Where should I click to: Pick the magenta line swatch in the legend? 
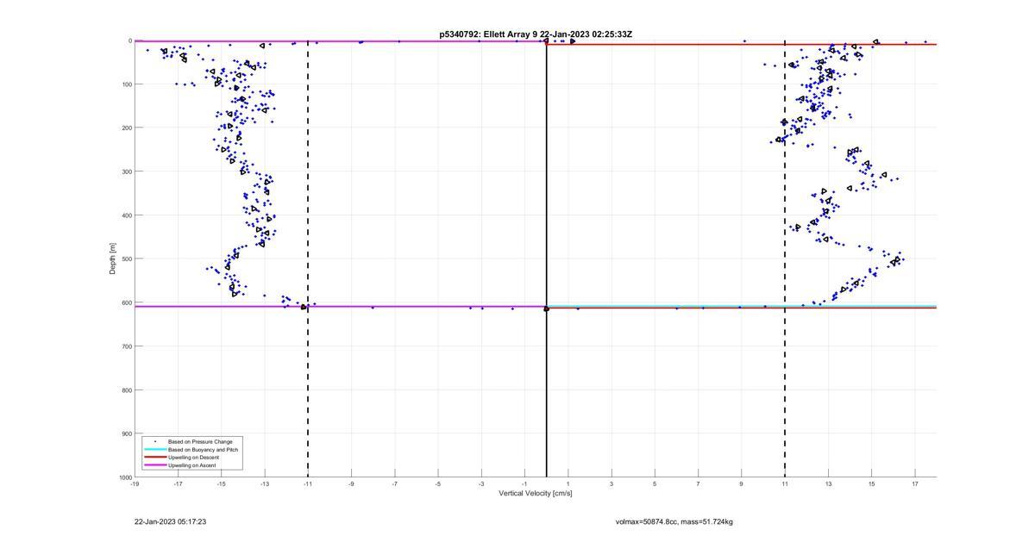click(x=155, y=465)
